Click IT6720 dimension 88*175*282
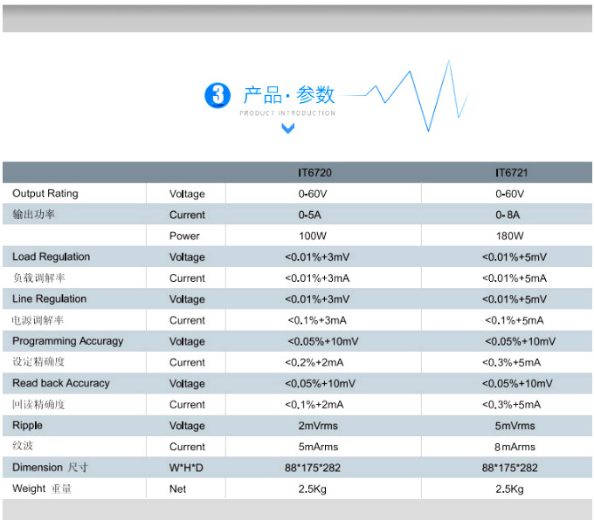The height and width of the screenshot is (520, 594). click(313, 468)
